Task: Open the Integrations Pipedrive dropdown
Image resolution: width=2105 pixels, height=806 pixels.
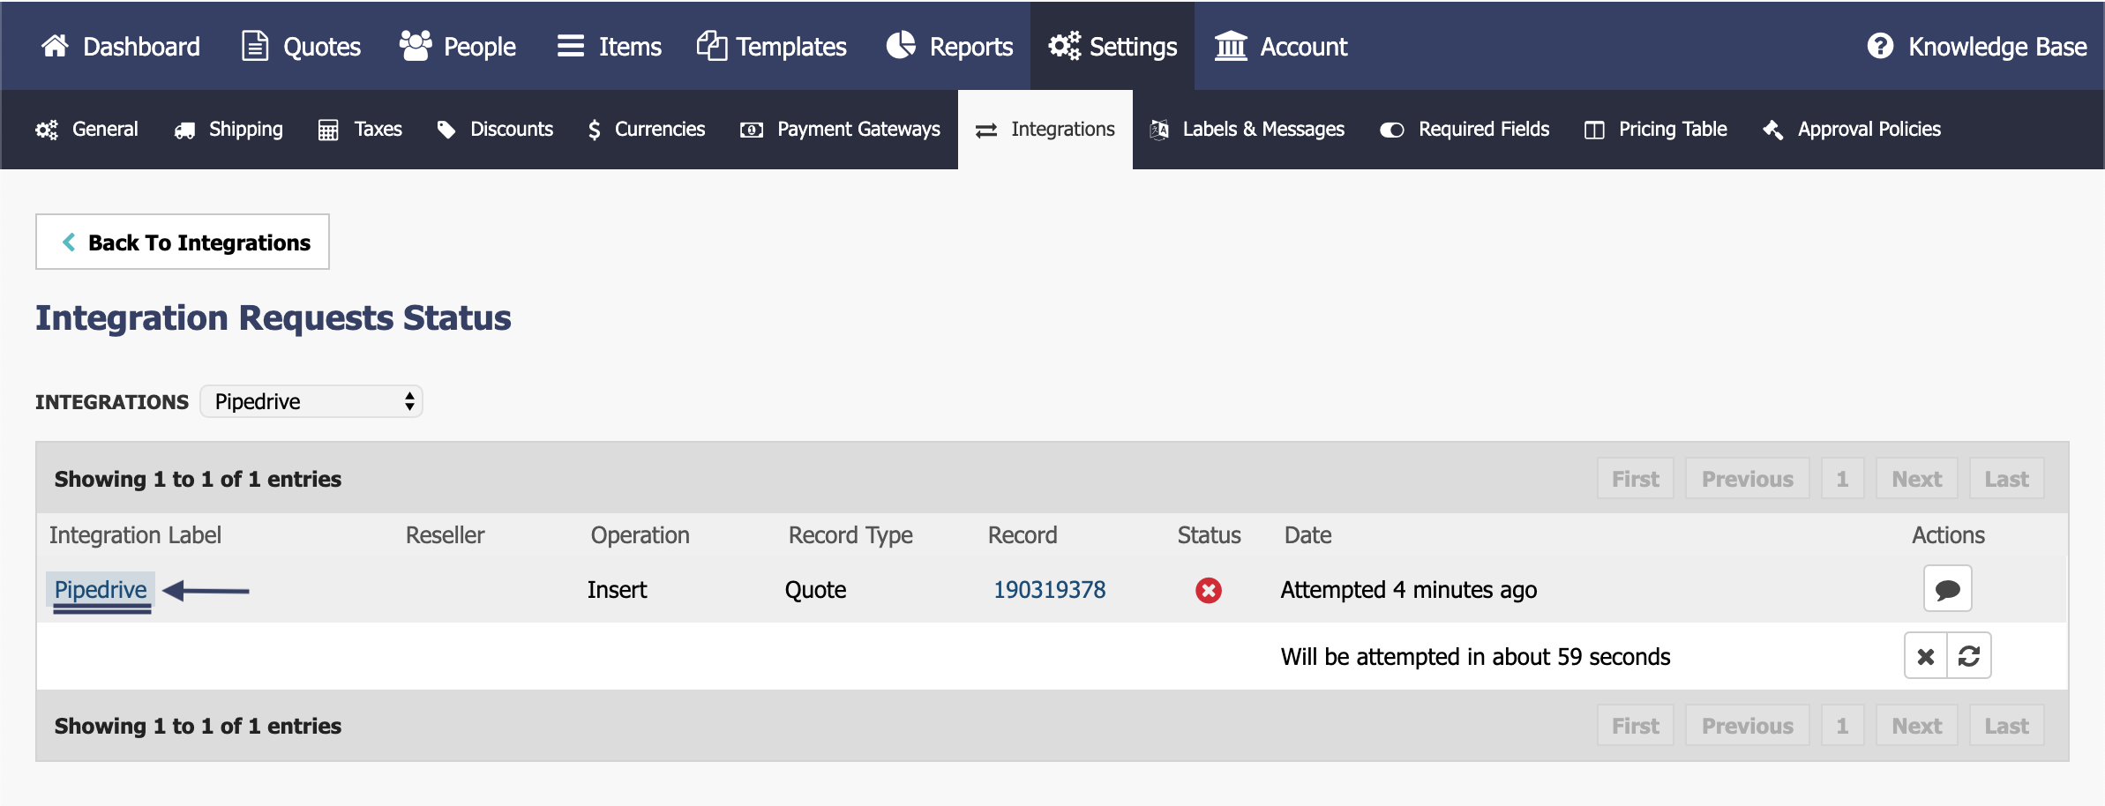Action: (x=311, y=401)
